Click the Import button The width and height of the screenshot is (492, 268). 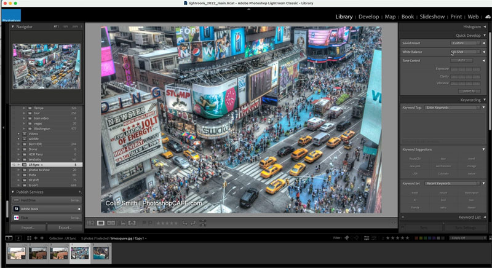click(28, 227)
